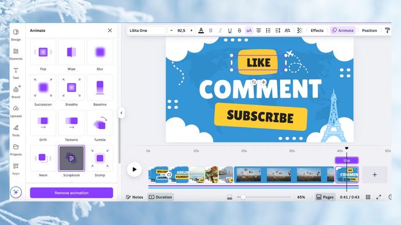This screenshot has height=225, width=401.
Task: Open the Apps sidebar tab
Action: point(16,168)
